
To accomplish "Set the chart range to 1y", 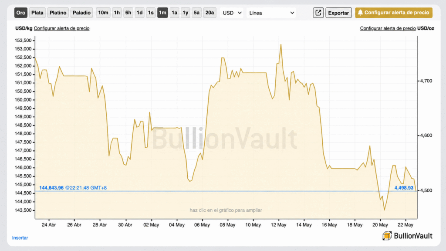I will 186,13.
